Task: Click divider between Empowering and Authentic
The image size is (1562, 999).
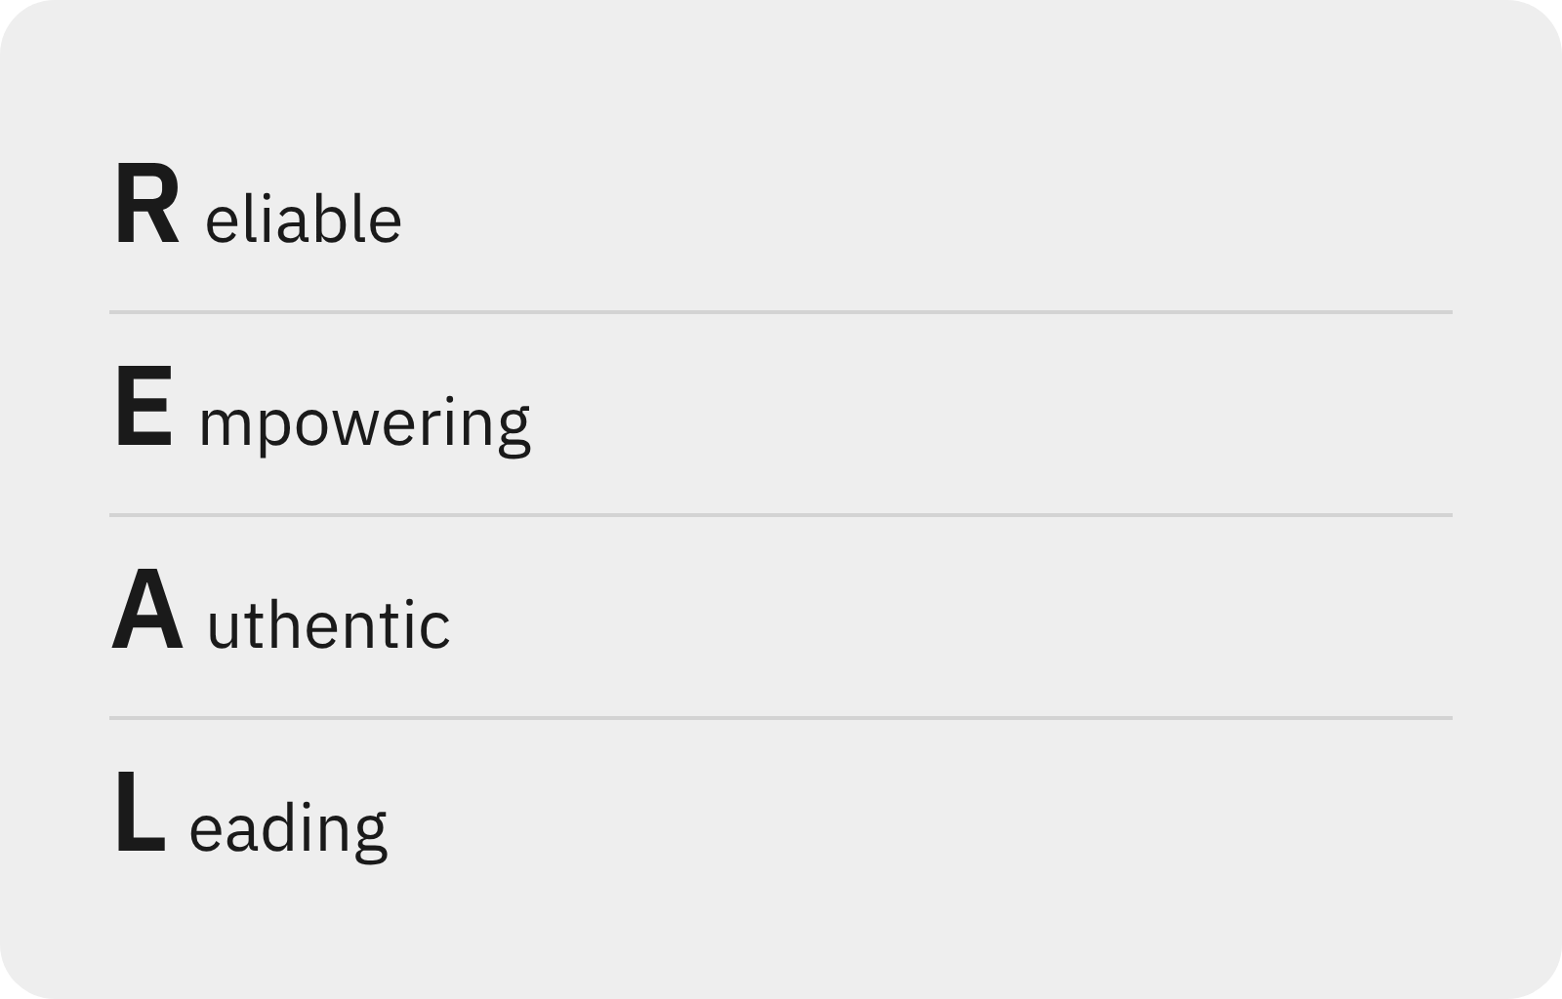Action: point(781,515)
